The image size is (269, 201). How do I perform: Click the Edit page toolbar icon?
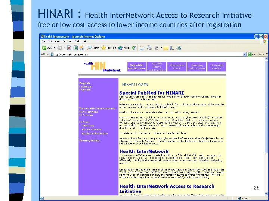pyautogui.click(x=157, y=48)
